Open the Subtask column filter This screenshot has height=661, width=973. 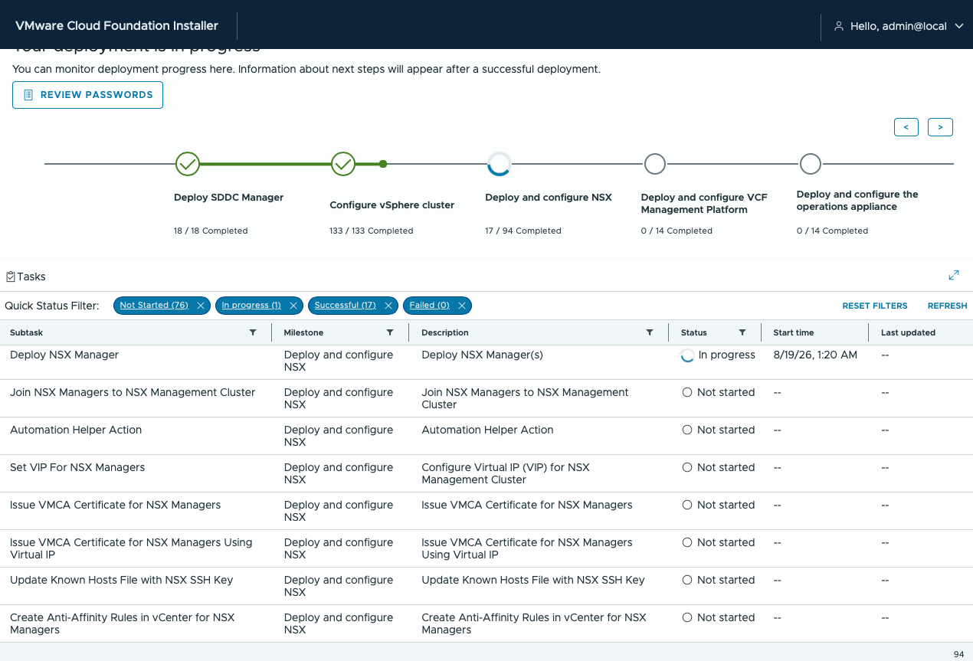pos(253,332)
